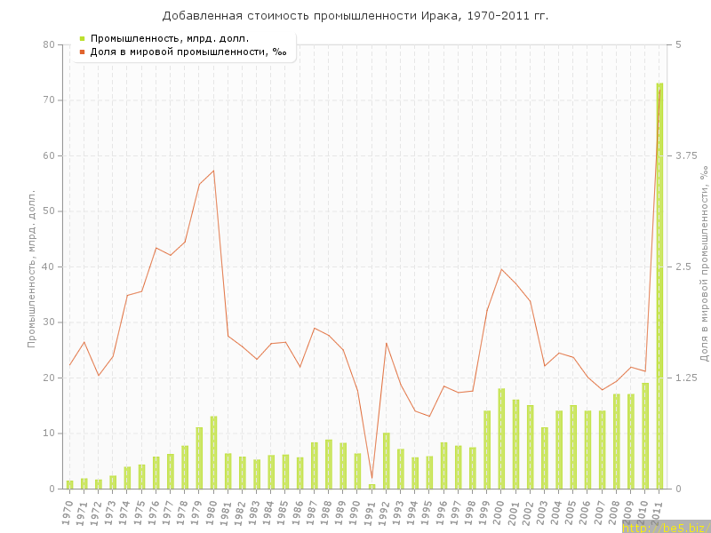
Task: Click the 1992 bar in the chart
Action: [x=387, y=461]
